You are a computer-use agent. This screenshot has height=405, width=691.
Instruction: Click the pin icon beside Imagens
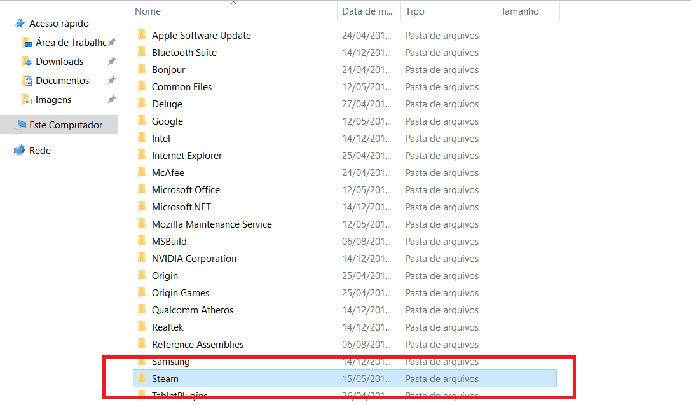tap(112, 99)
